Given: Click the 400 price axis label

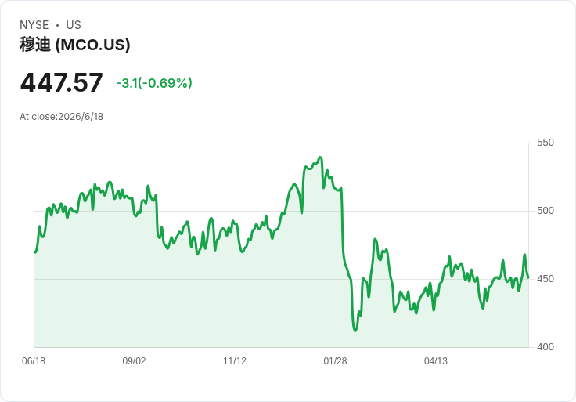Looking at the screenshot, I should (545, 347).
